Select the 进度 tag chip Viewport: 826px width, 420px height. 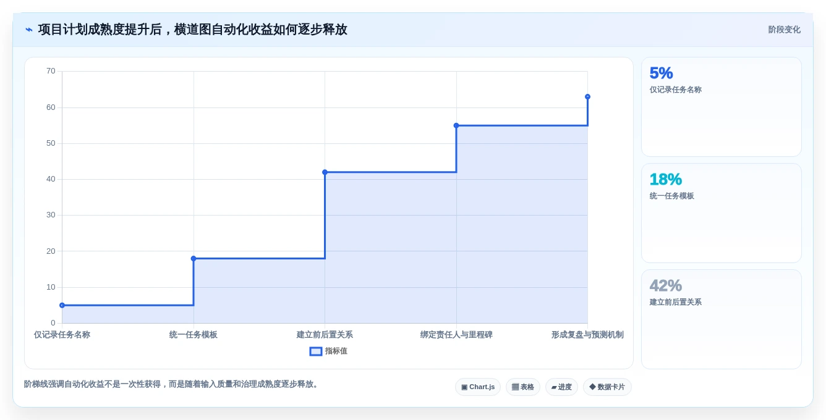point(561,387)
